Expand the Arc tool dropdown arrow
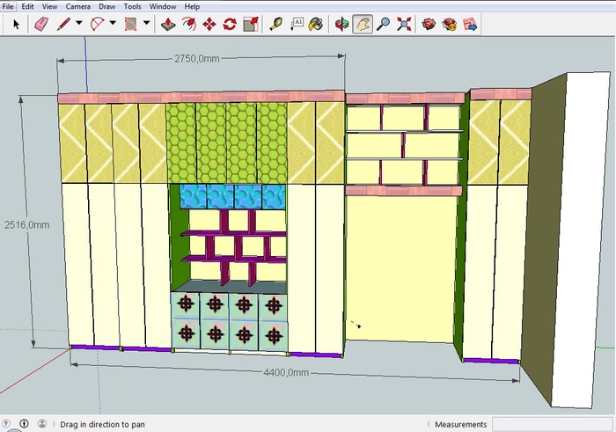 pos(112,25)
